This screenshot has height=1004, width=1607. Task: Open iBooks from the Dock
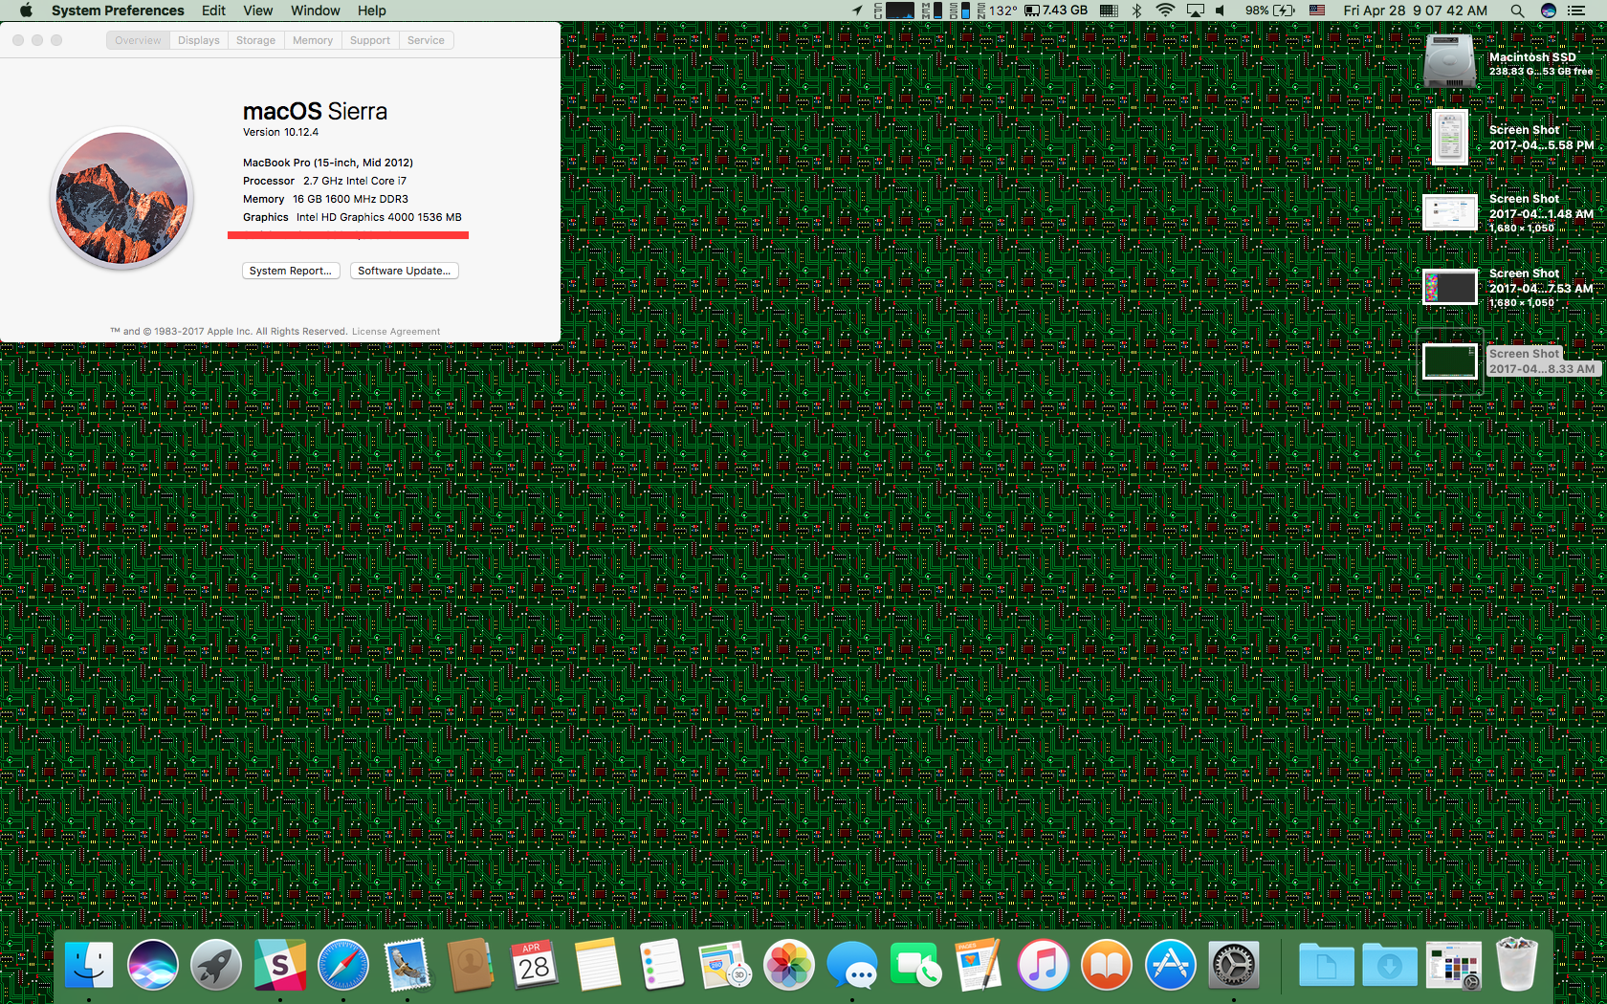coord(1107,964)
